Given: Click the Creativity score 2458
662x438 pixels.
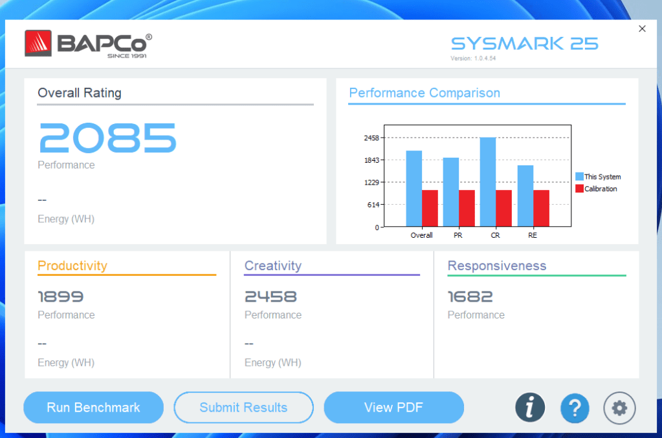Looking at the screenshot, I should [270, 297].
